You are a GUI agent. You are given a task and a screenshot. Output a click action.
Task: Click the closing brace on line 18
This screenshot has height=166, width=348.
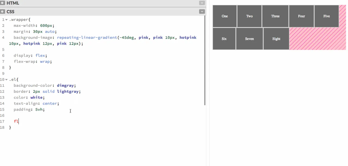pyautogui.click(x=10, y=127)
